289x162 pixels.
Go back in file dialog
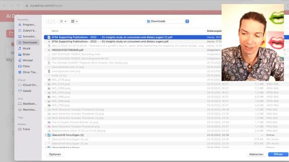pyautogui.click(x=48, y=21)
